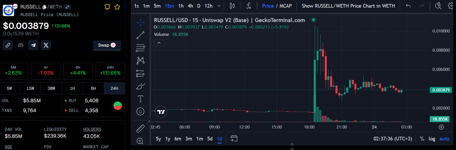Collapse the indicator legend chevron
This screenshot has height=150, width=456.
point(159,43)
